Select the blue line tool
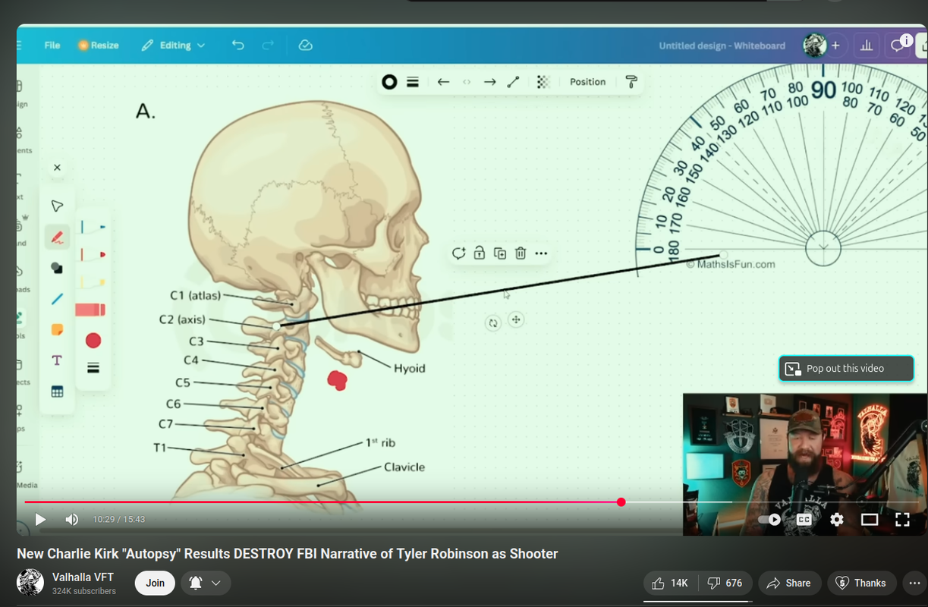 (x=57, y=299)
